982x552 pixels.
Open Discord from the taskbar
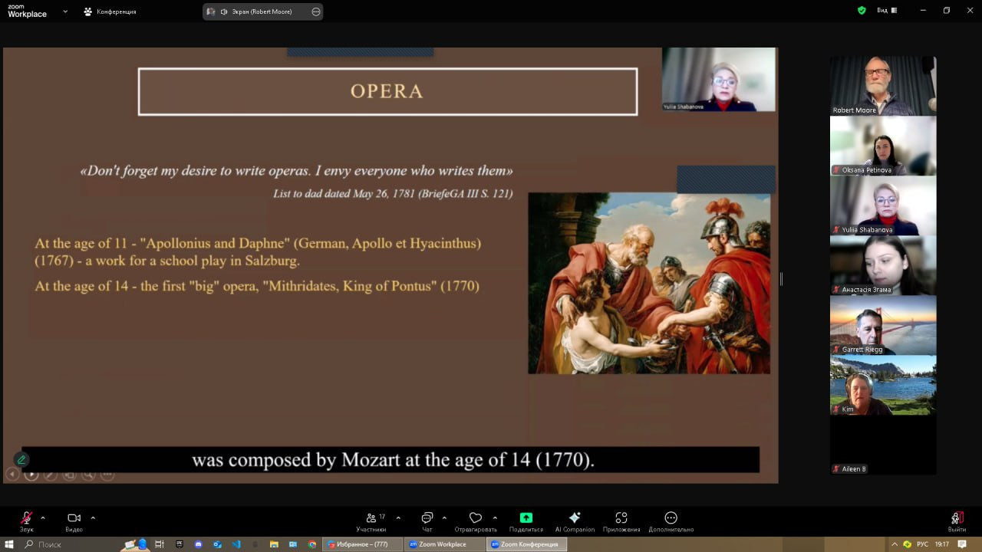pyautogui.click(x=198, y=544)
